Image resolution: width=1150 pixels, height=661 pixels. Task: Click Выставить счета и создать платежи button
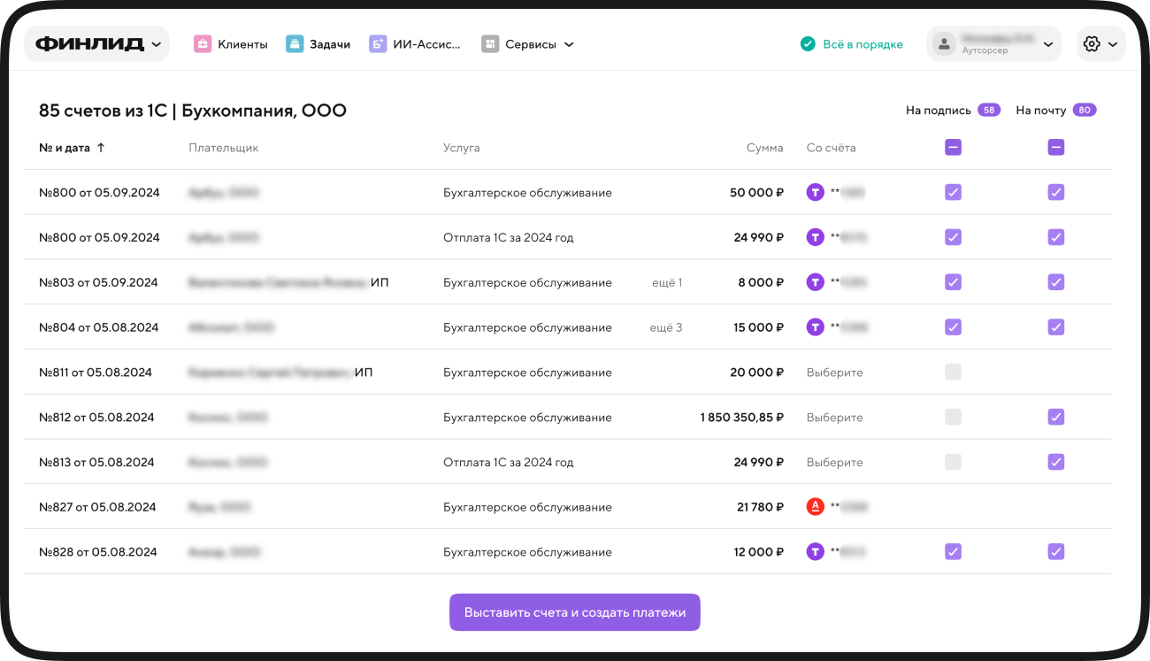[x=575, y=612]
